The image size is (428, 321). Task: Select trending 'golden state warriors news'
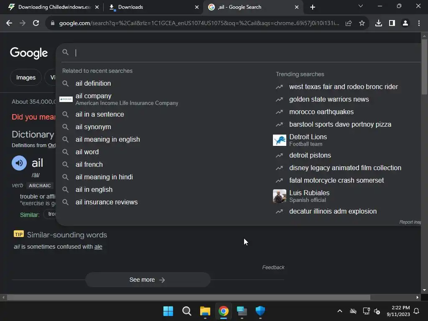(329, 99)
